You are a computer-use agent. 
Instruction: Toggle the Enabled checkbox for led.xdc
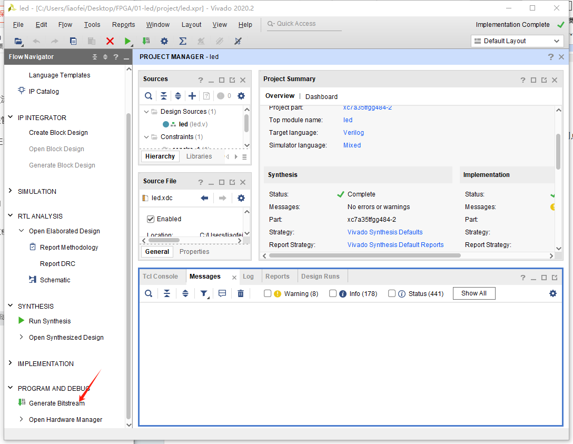150,219
